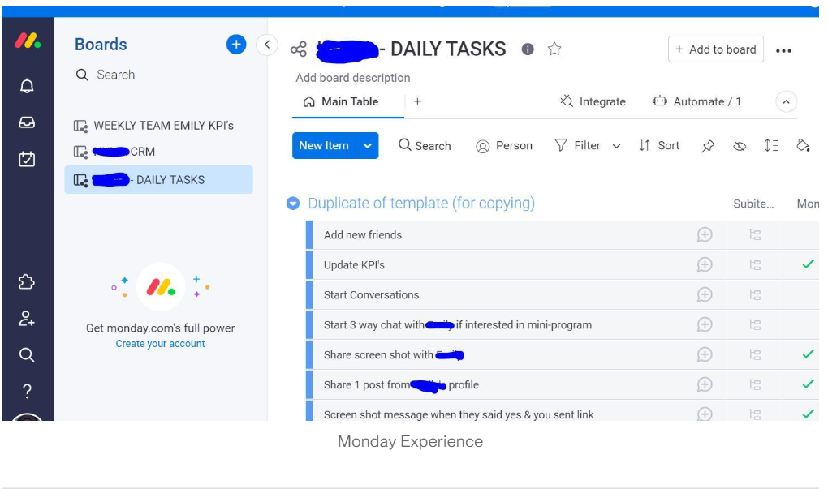Toggle Monday checkbox for Start 3 way chat row

coord(801,325)
